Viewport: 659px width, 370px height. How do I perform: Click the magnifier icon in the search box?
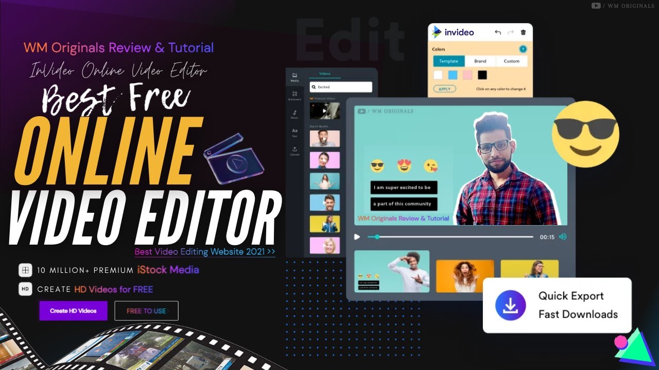coord(314,87)
